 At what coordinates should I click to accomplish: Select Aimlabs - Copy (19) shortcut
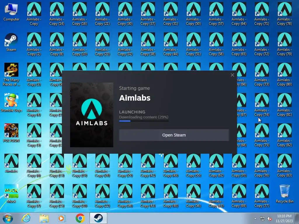(x=79, y=165)
